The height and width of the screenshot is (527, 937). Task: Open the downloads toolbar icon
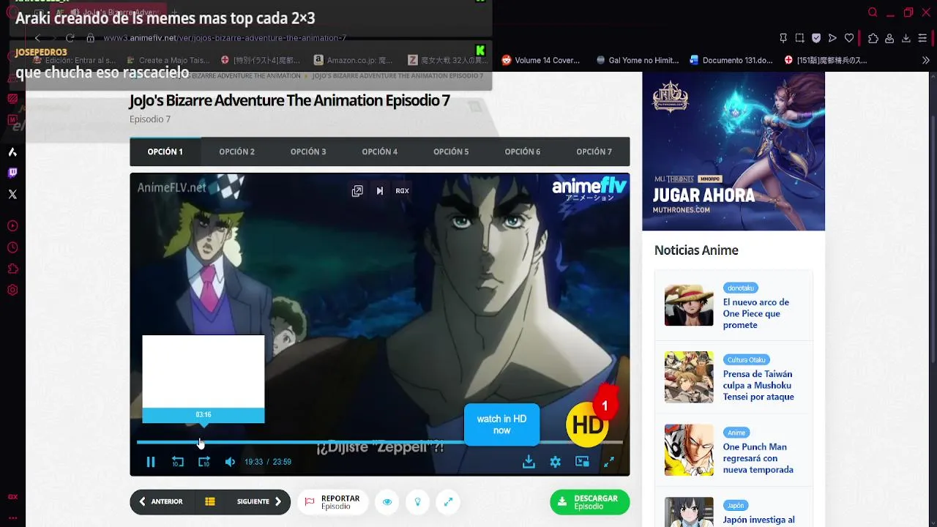pyautogui.click(x=906, y=38)
